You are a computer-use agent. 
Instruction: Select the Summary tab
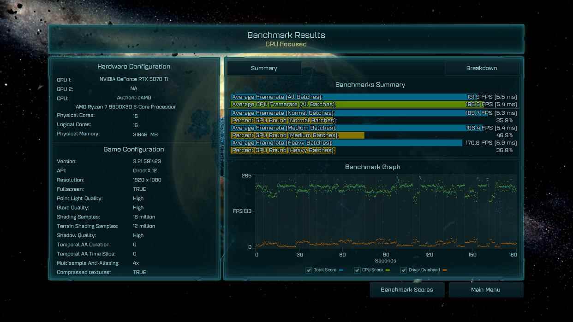click(264, 68)
